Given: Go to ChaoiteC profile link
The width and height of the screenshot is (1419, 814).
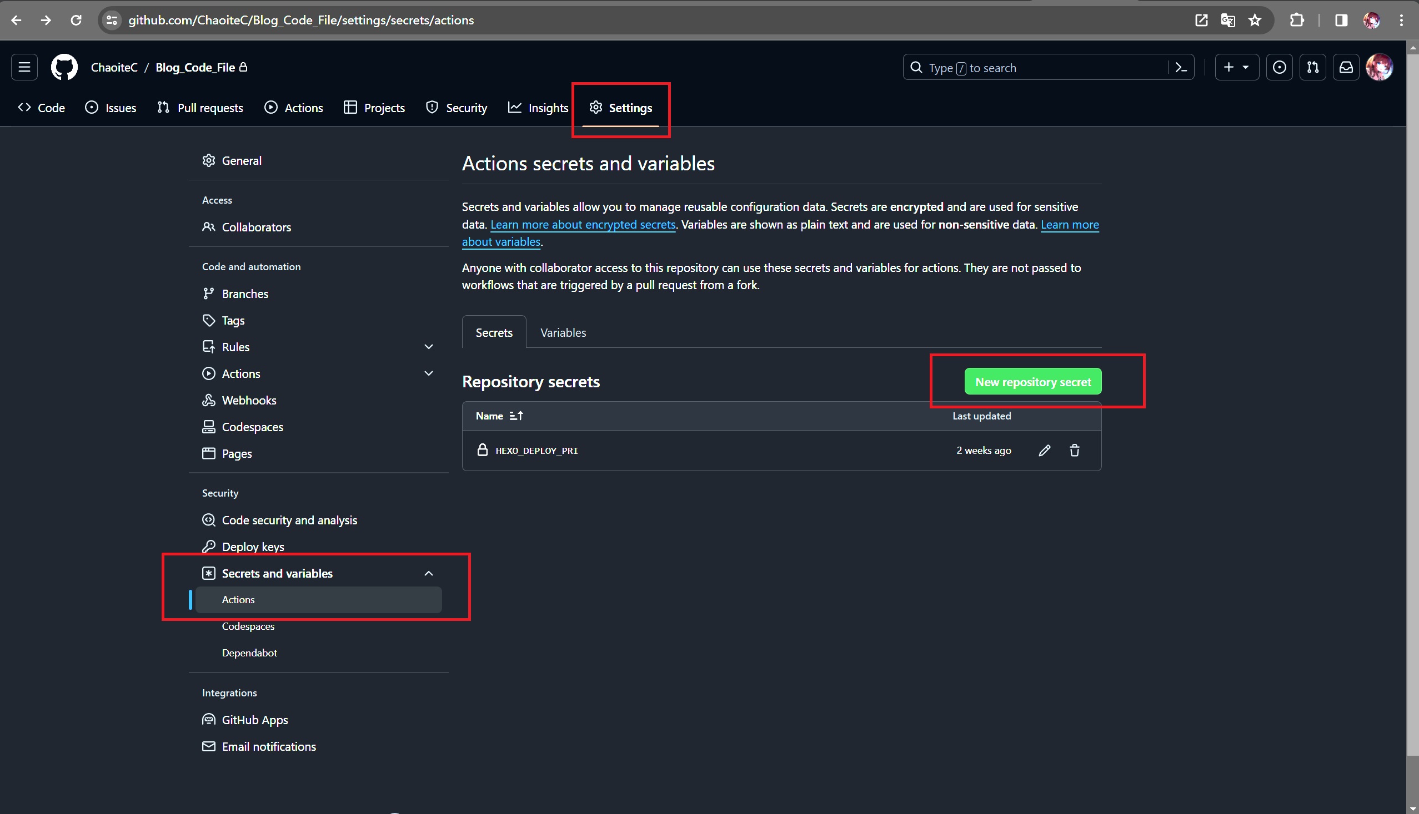Looking at the screenshot, I should point(114,67).
